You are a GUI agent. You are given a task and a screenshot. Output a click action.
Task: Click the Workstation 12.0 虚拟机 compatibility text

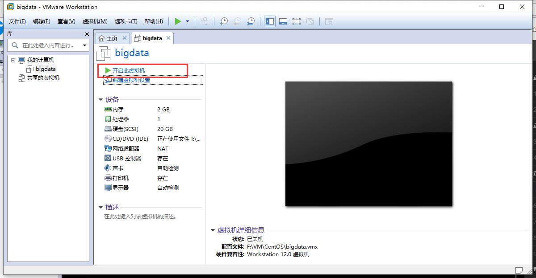tap(278, 254)
